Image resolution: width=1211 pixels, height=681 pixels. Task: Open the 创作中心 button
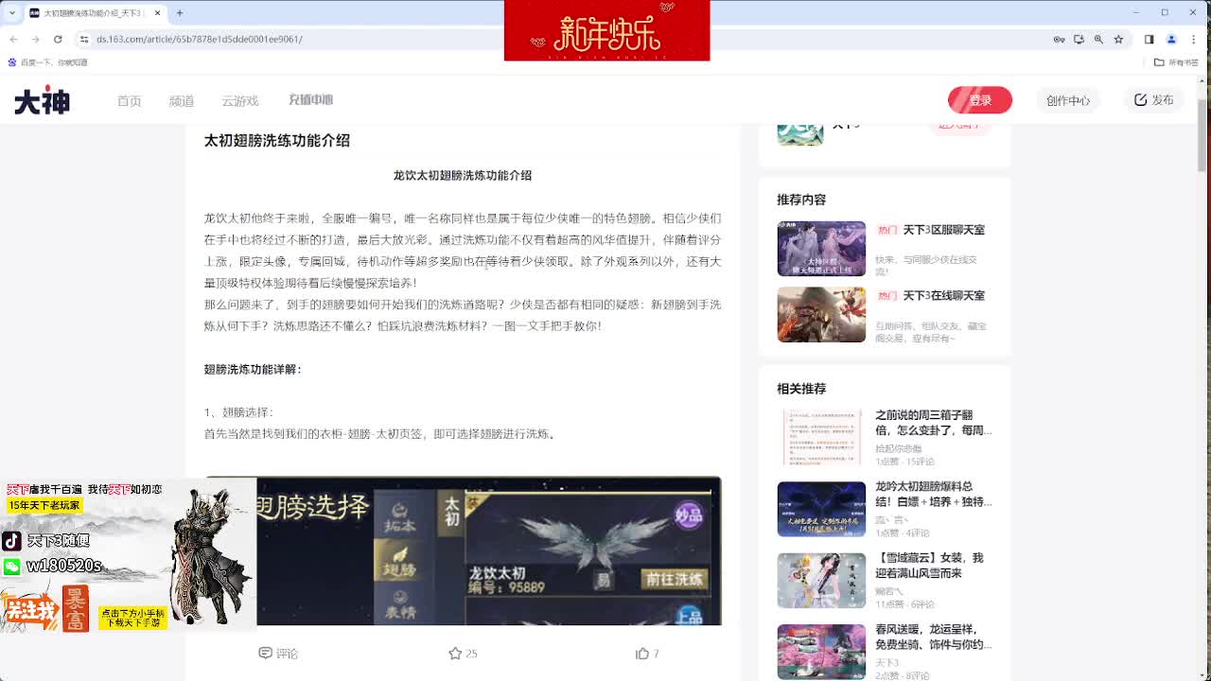(1068, 100)
